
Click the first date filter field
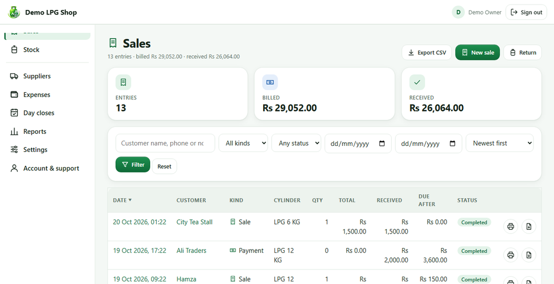358,144
